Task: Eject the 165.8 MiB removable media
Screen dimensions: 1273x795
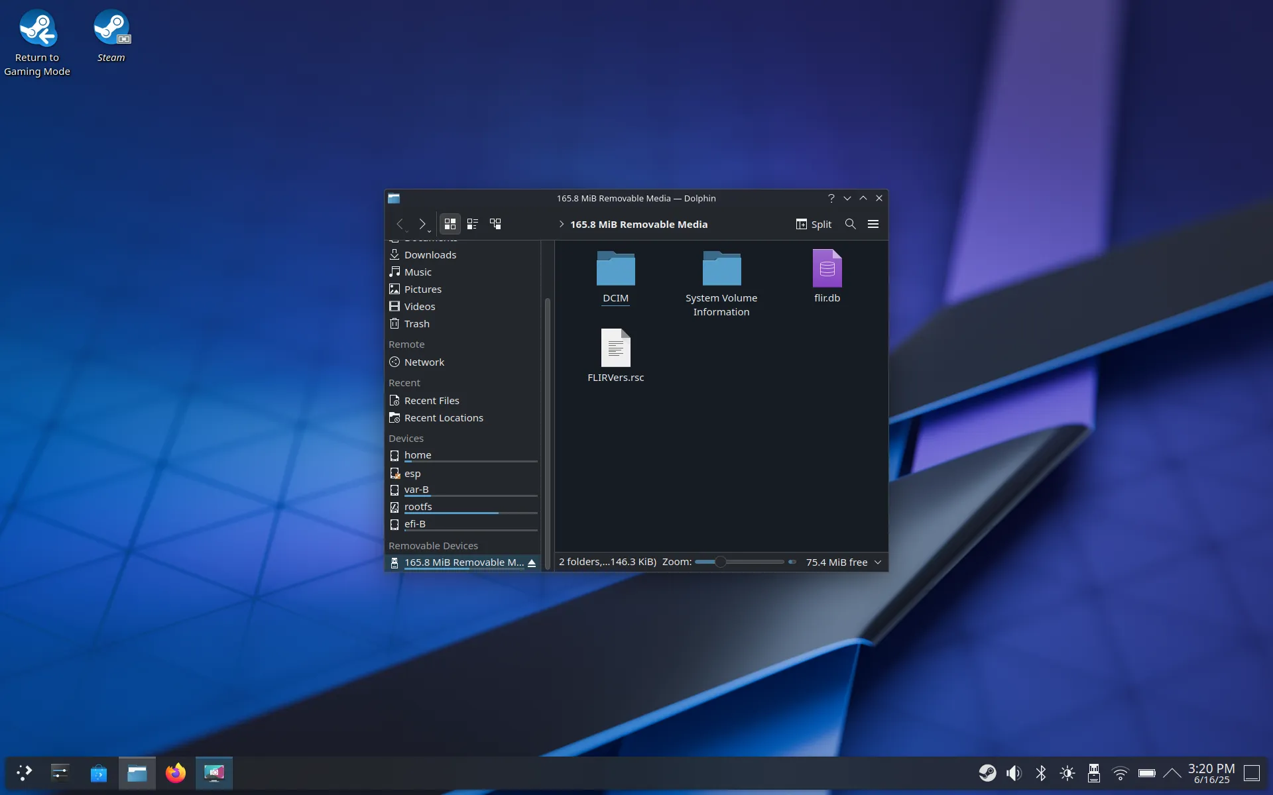Action: 532,562
